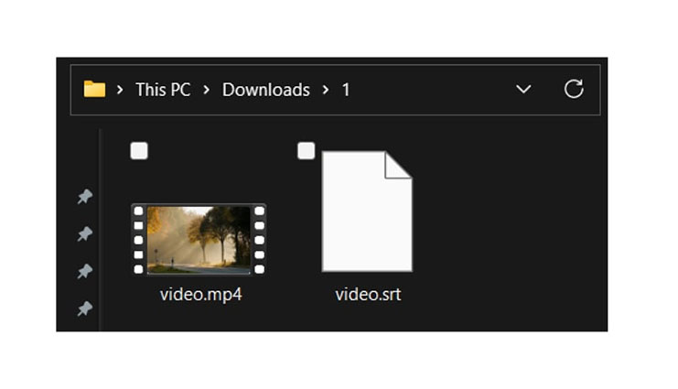Select the folder "1" breadcrumb
The height and width of the screenshot is (389, 678).
click(x=346, y=90)
